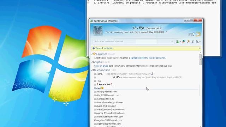Click the Grupos group heading
The width and height of the screenshot is (226, 127).
(97, 62)
